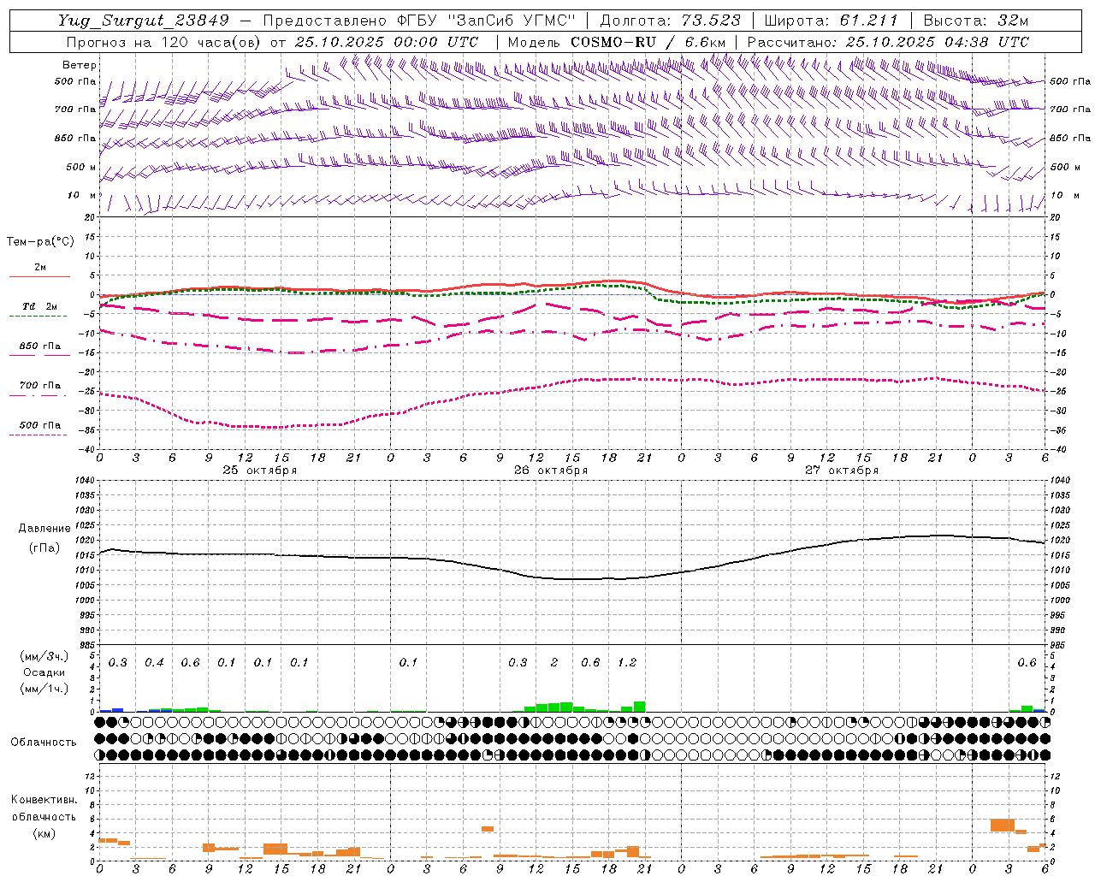Click the tallest green precipitation bar on 26 октября

pos(639,707)
